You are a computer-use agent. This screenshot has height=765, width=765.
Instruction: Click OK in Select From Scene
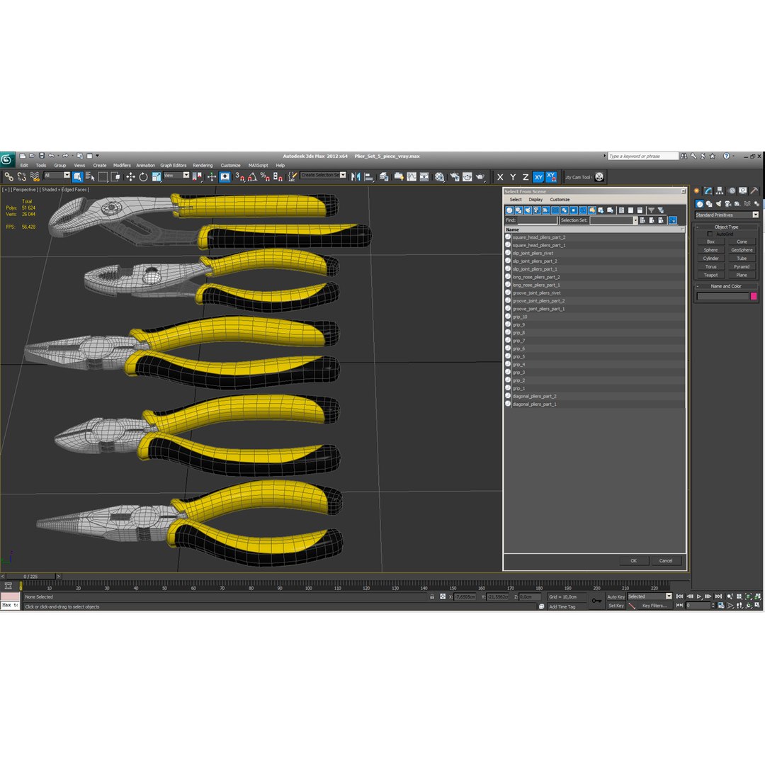pyautogui.click(x=633, y=561)
